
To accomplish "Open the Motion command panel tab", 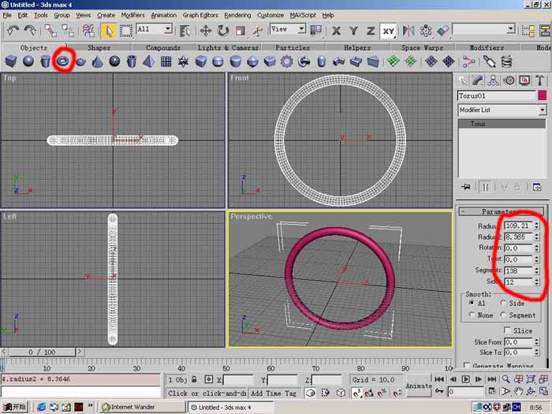I will pos(509,80).
